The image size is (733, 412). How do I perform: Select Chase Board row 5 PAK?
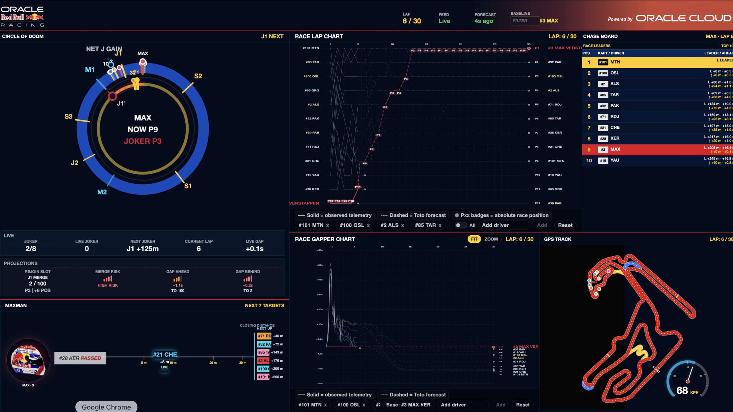(x=657, y=106)
